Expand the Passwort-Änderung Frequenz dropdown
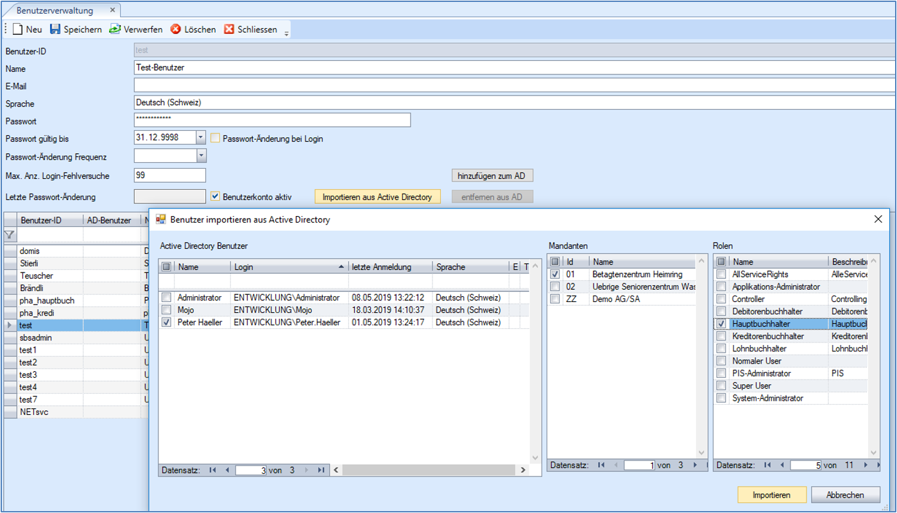 [201, 155]
